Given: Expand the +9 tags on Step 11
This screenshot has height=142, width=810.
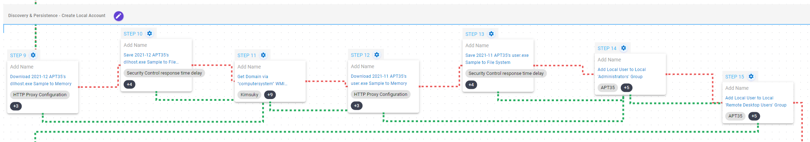Looking at the screenshot, I should point(270,95).
